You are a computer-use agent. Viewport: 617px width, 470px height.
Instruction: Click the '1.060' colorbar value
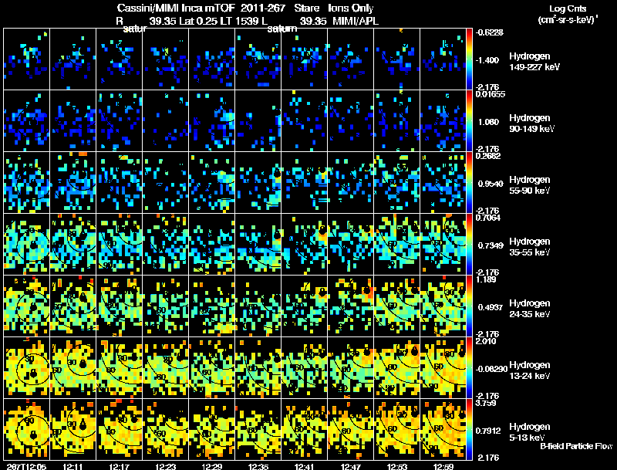pyautogui.click(x=488, y=122)
